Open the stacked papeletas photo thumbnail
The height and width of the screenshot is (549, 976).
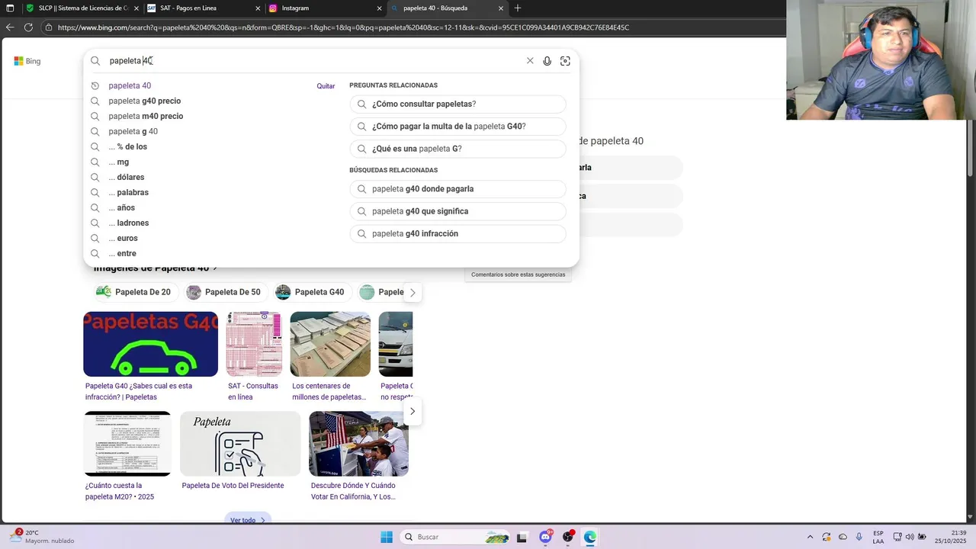coord(330,344)
